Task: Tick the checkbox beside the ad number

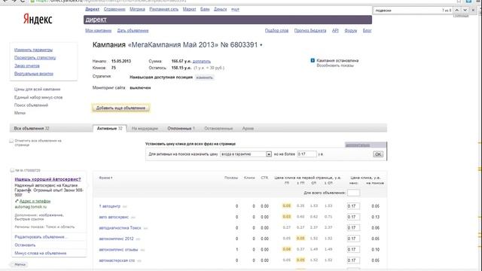Action: coord(12,170)
